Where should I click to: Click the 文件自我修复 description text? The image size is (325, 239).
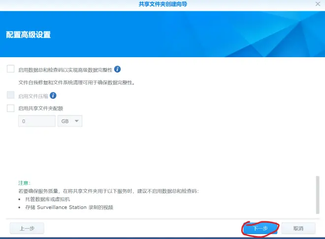76,83
